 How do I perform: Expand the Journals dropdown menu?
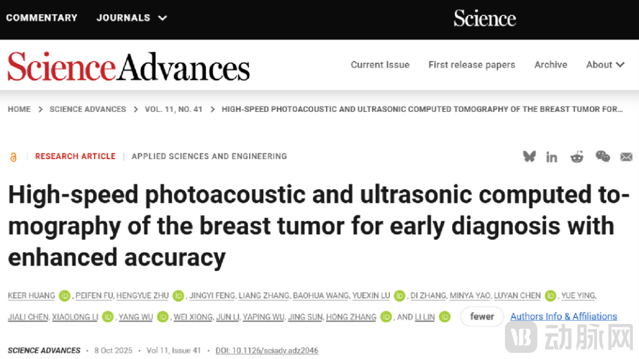[x=132, y=18]
